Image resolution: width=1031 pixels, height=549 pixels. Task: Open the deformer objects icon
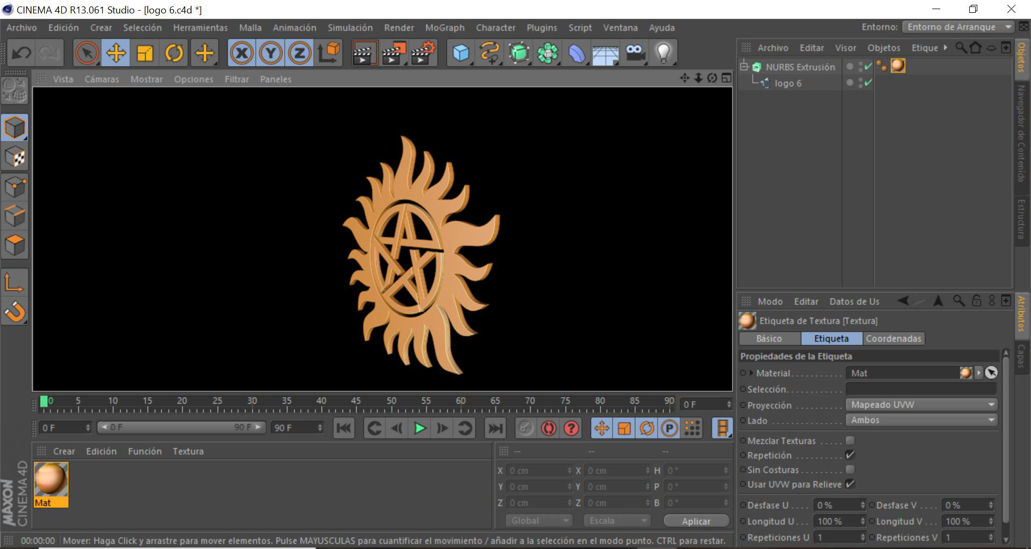pos(577,53)
